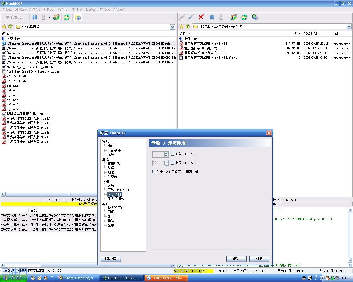This screenshot has height=282, width=353.
Task: Open the local path dropdown E:\光盘镜像
Action: click(172, 27)
